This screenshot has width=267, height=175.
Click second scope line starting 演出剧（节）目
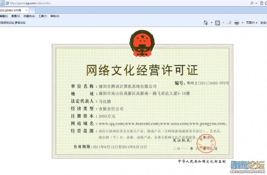pyautogui.click(x=156, y=137)
